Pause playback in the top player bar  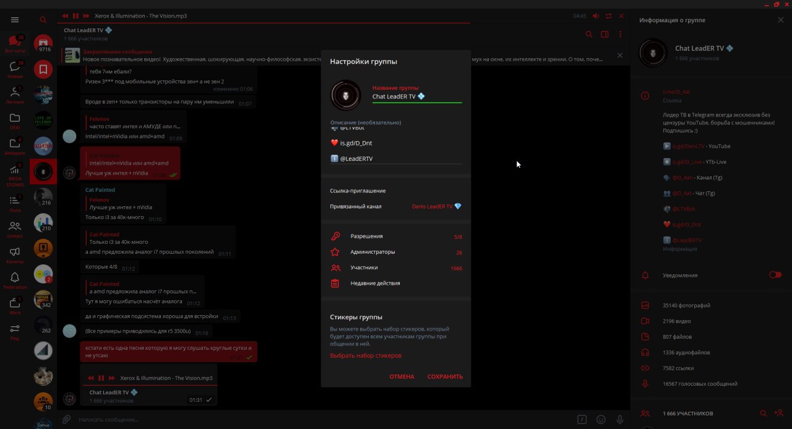[75, 15]
